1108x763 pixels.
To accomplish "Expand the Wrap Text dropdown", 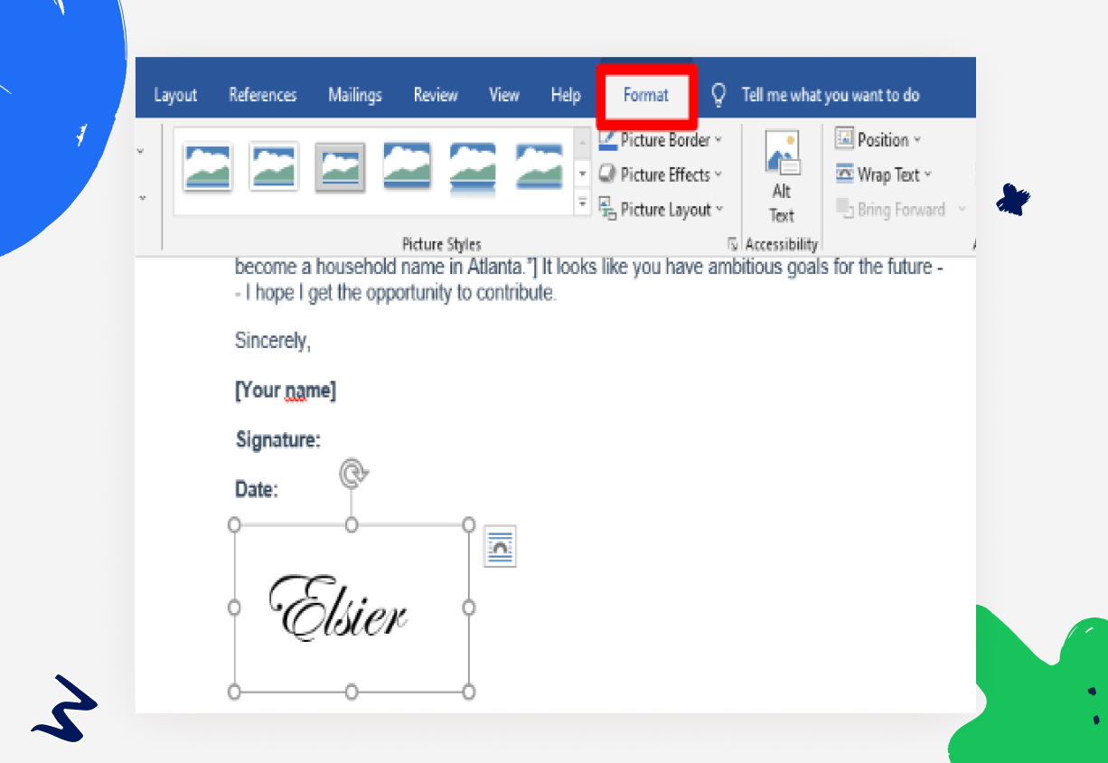I will tap(884, 174).
